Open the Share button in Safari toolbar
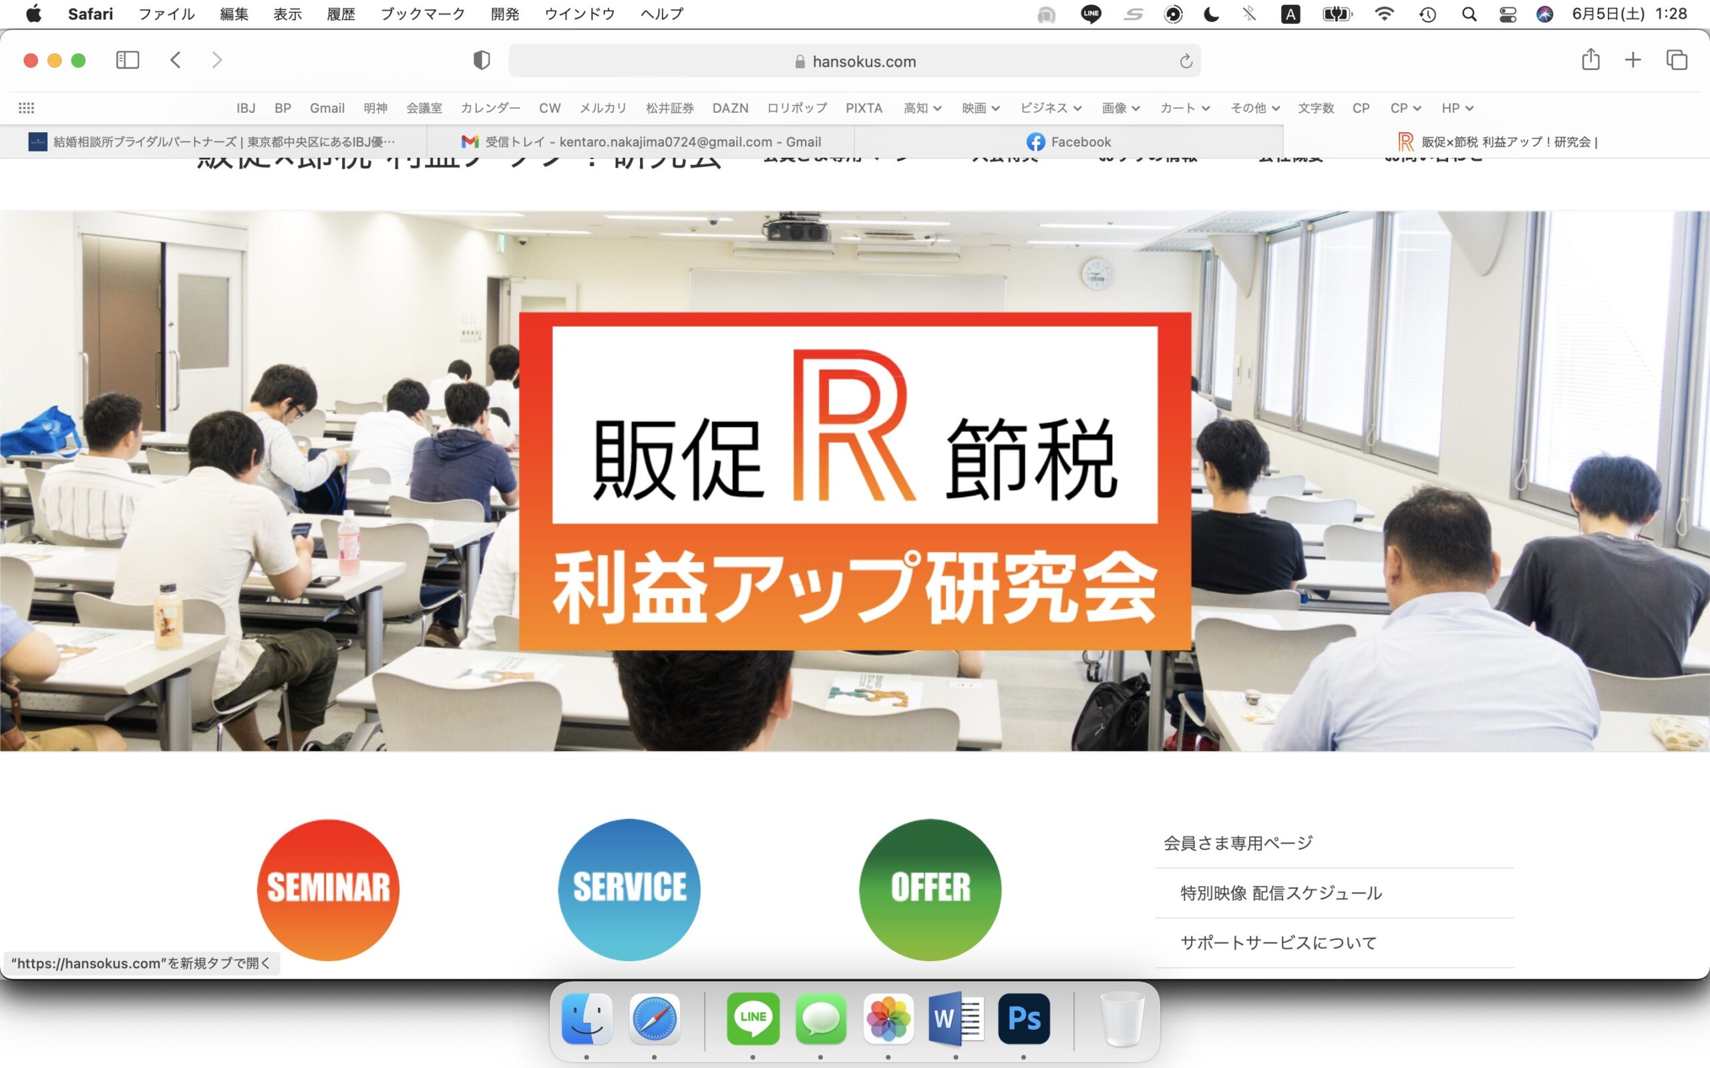Image resolution: width=1710 pixels, height=1068 pixels. [1590, 59]
